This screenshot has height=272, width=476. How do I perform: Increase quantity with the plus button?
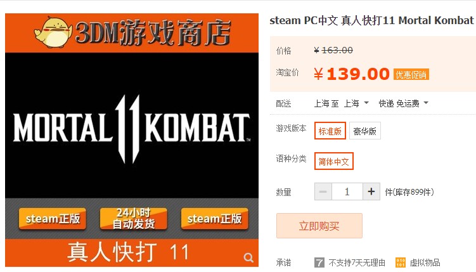pos(371,191)
